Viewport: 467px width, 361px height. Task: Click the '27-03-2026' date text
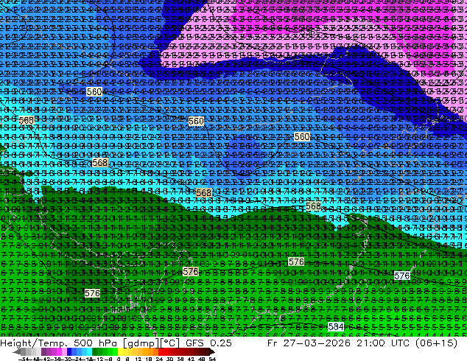click(x=317, y=343)
